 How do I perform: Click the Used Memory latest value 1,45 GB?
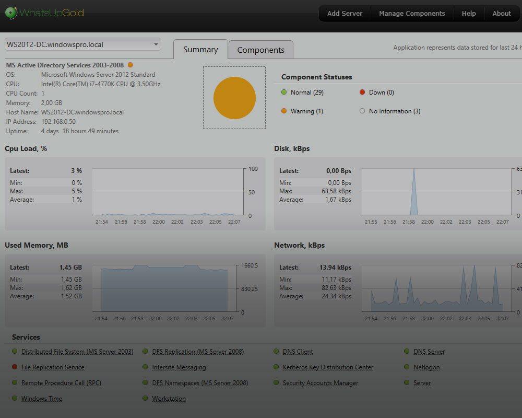(x=70, y=268)
